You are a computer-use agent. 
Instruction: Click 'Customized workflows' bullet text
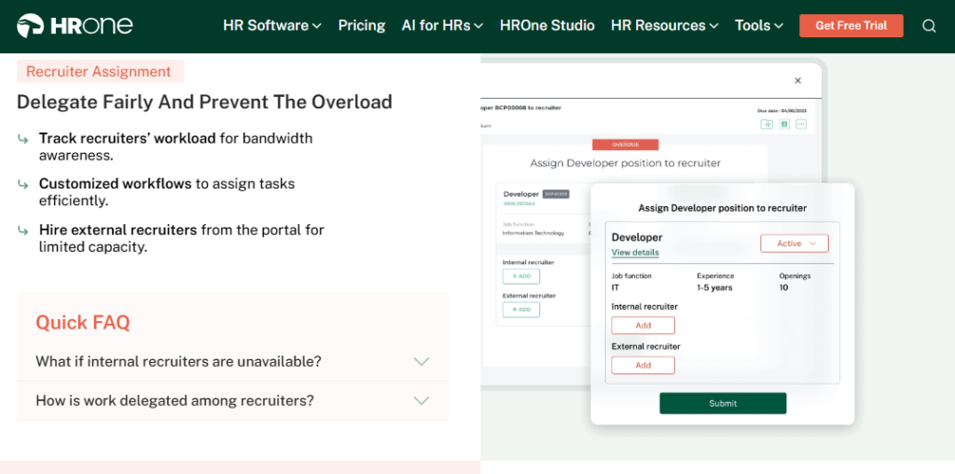tap(115, 184)
